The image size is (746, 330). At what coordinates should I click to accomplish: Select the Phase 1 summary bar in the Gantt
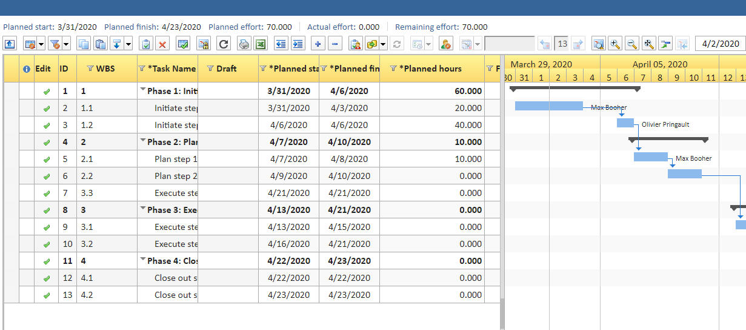click(x=575, y=89)
